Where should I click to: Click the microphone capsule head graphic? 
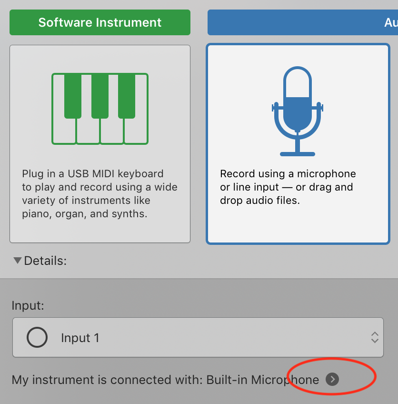(x=297, y=86)
